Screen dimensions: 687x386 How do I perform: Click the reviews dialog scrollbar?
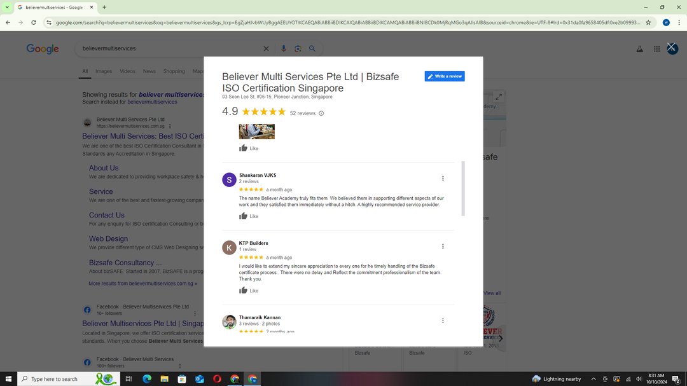click(463, 188)
